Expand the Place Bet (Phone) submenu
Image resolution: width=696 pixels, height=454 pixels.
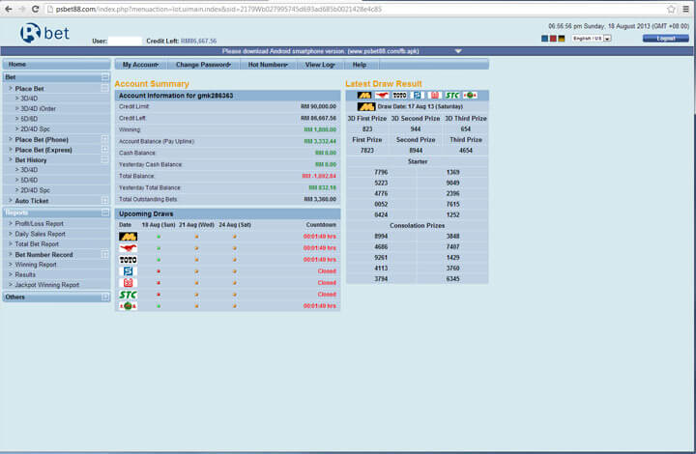pyautogui.click(x=104, y=140)
